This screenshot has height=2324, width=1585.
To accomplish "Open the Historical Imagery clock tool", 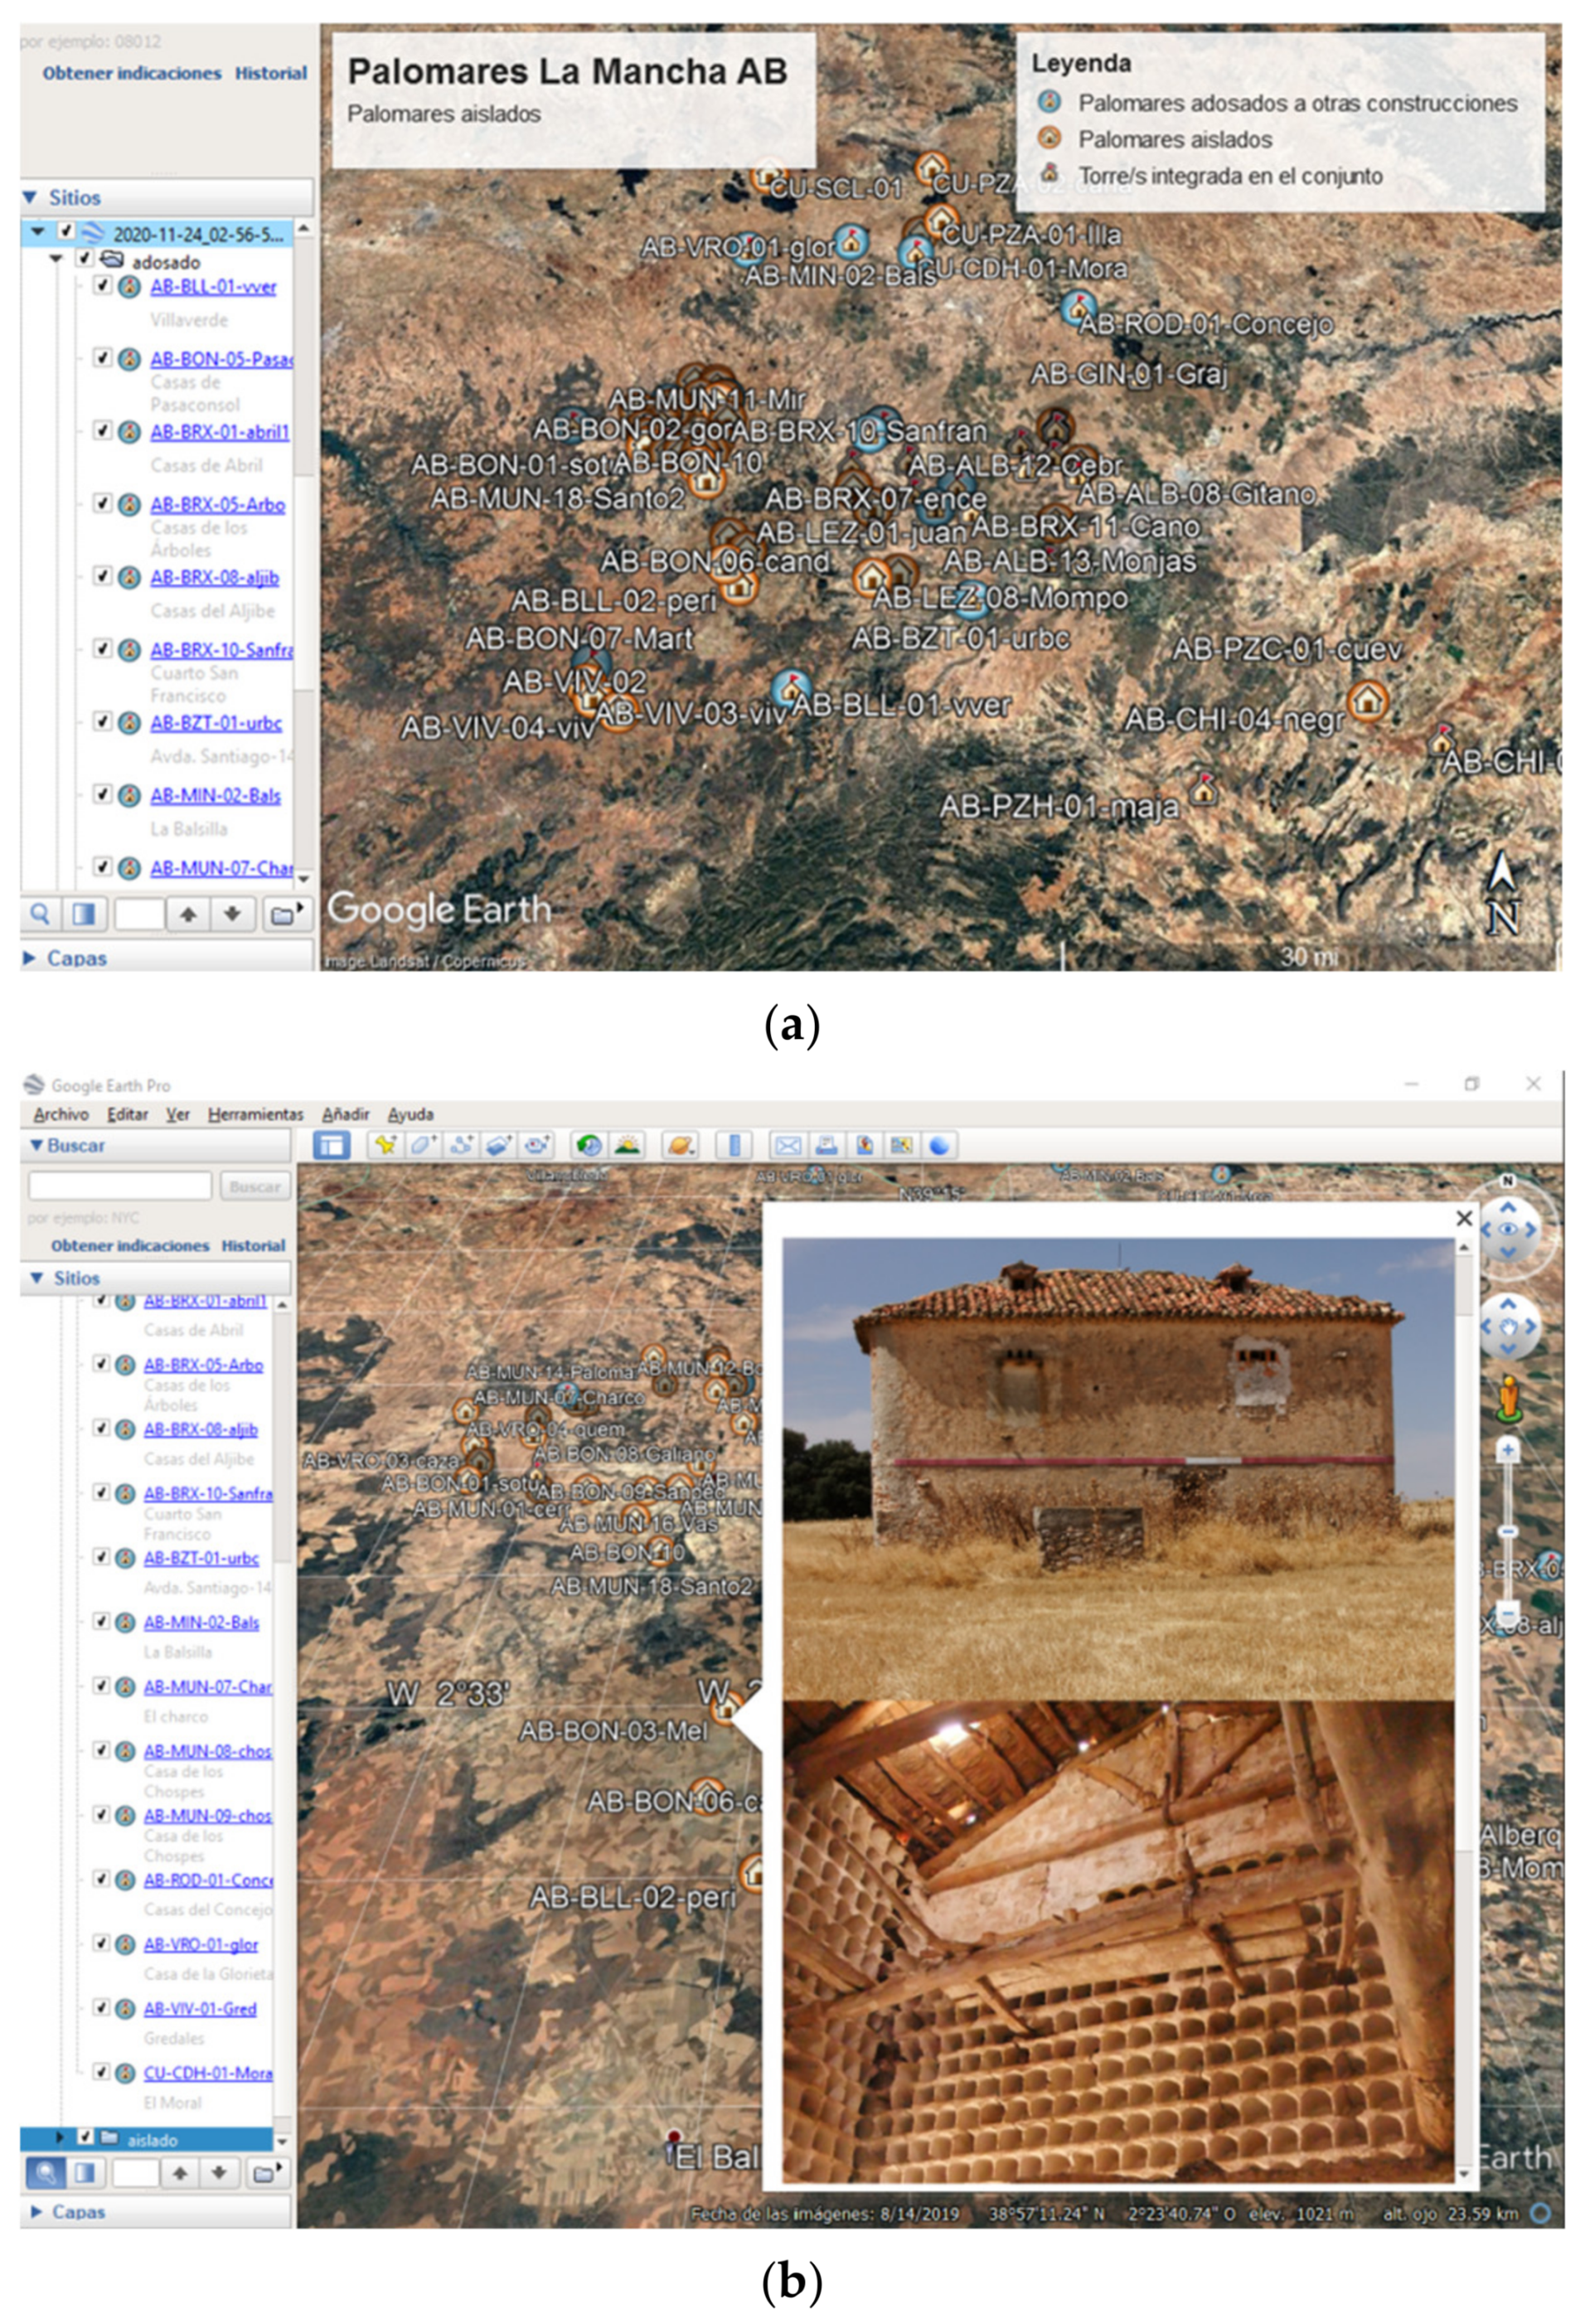I will pyautogui.click(x=588, y=1146).
